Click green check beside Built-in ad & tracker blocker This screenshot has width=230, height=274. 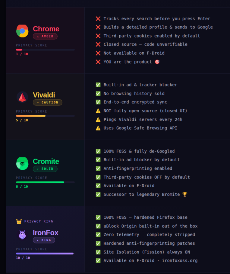(98, 85)
